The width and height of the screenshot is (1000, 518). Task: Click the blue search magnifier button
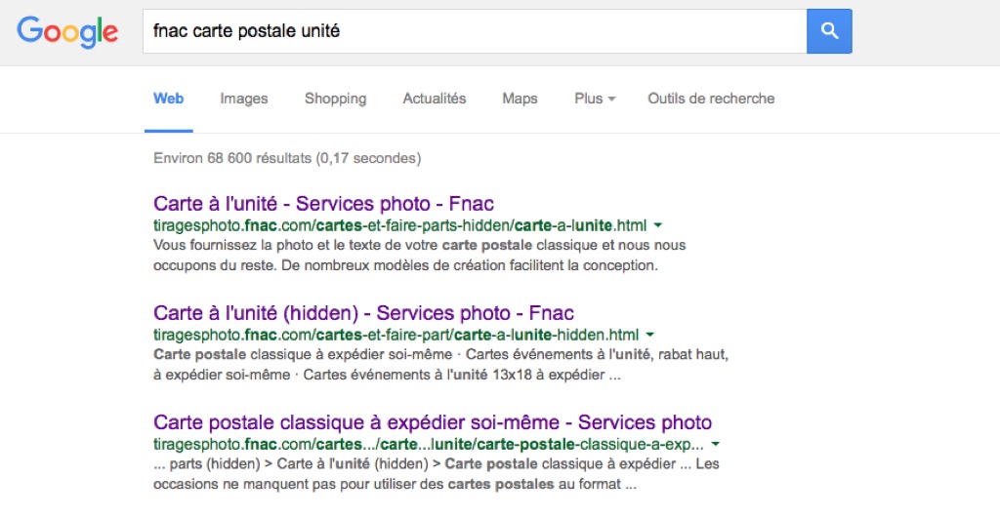click(x=829, y=31)
